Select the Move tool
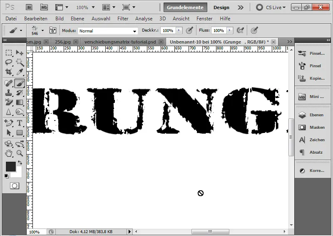Screen dimensions: 333x236 tap(20, 52)
